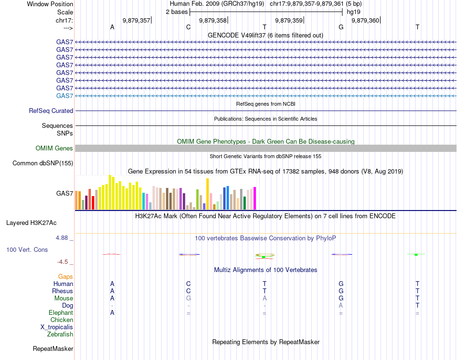Click the gray OMIM Genes item bar
457x360 pixels.
tap(266, 148)
